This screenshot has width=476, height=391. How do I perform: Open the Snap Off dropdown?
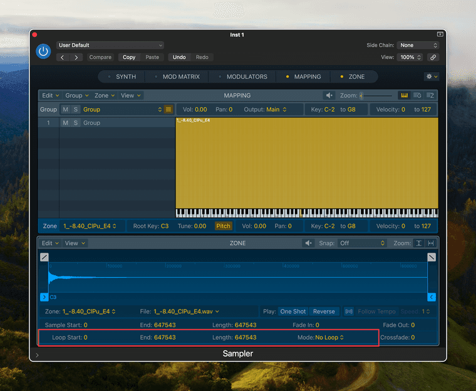[x=362, y=243]
